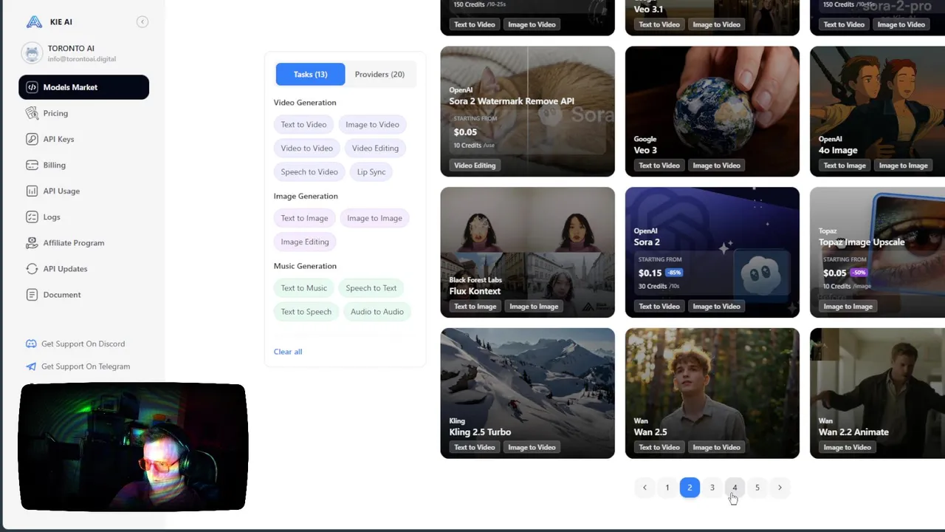
Task: Toggle the Text to Speech filter
Action: click(x=306, y=312)
